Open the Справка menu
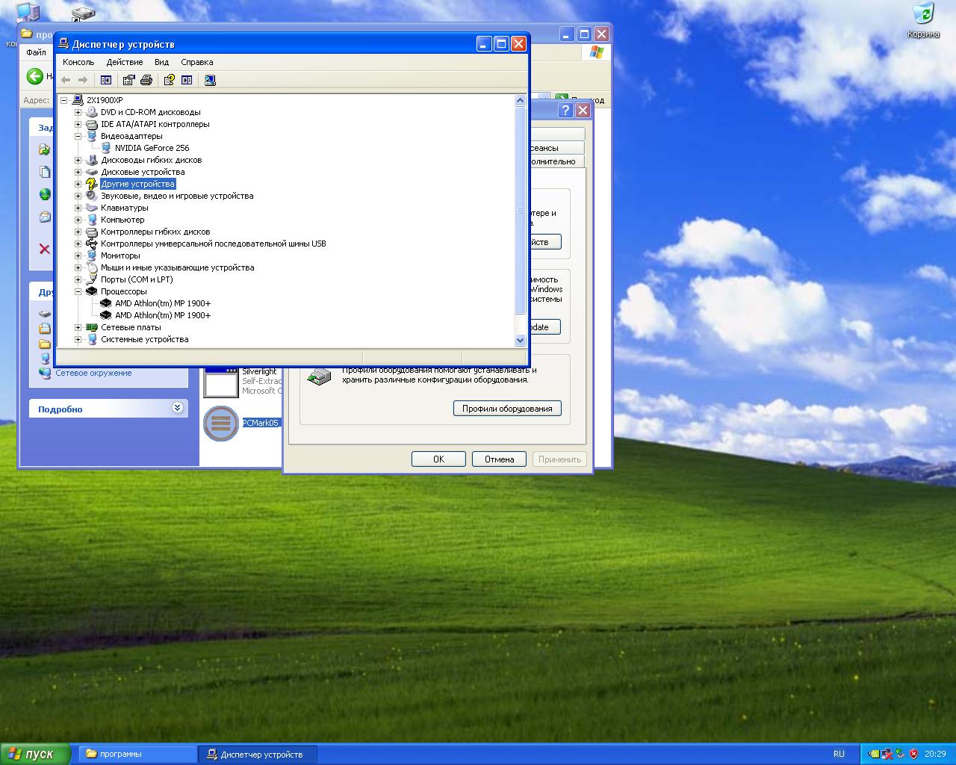Viewport: 956px width, 765px height. click(197, 62)
